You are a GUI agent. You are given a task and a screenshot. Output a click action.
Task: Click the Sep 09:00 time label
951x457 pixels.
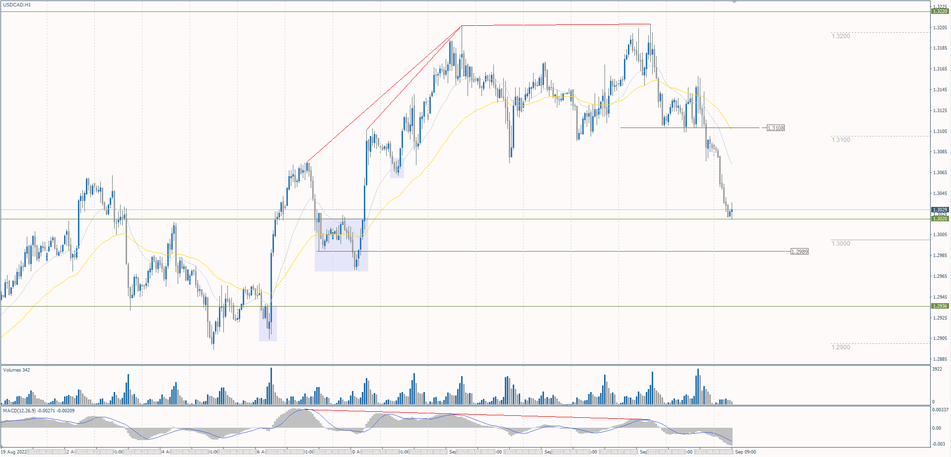(746, 452)
